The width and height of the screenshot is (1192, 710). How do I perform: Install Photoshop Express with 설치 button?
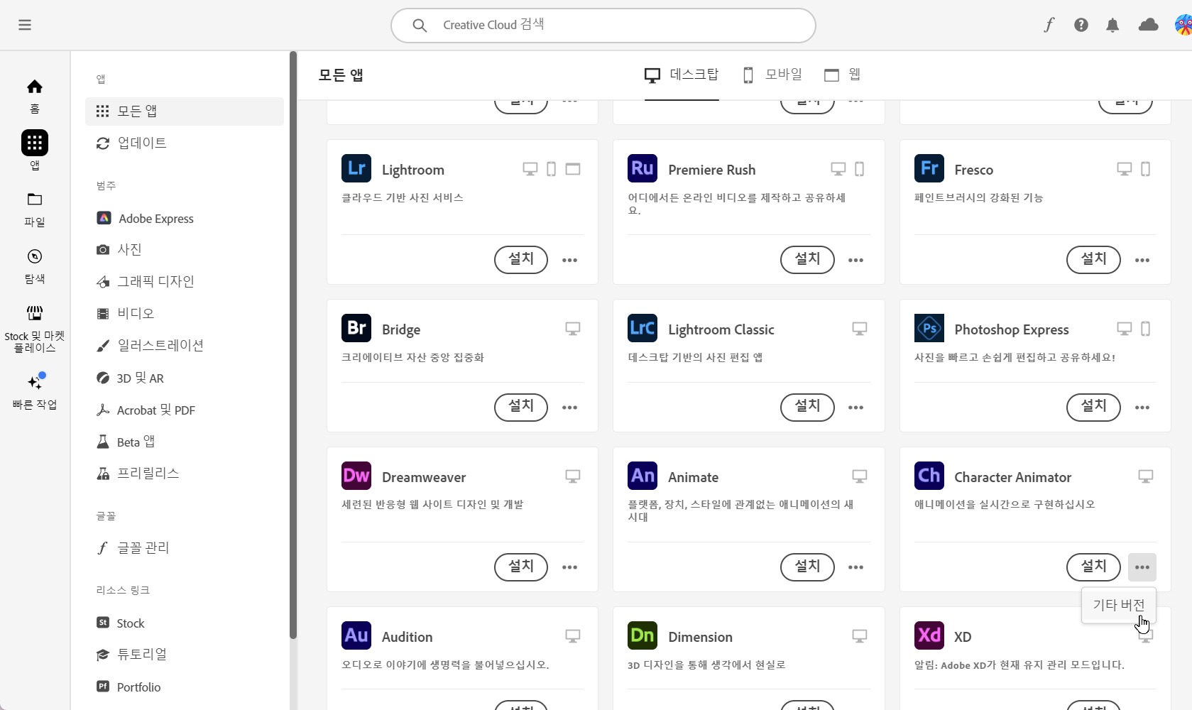click(1093, 408)
